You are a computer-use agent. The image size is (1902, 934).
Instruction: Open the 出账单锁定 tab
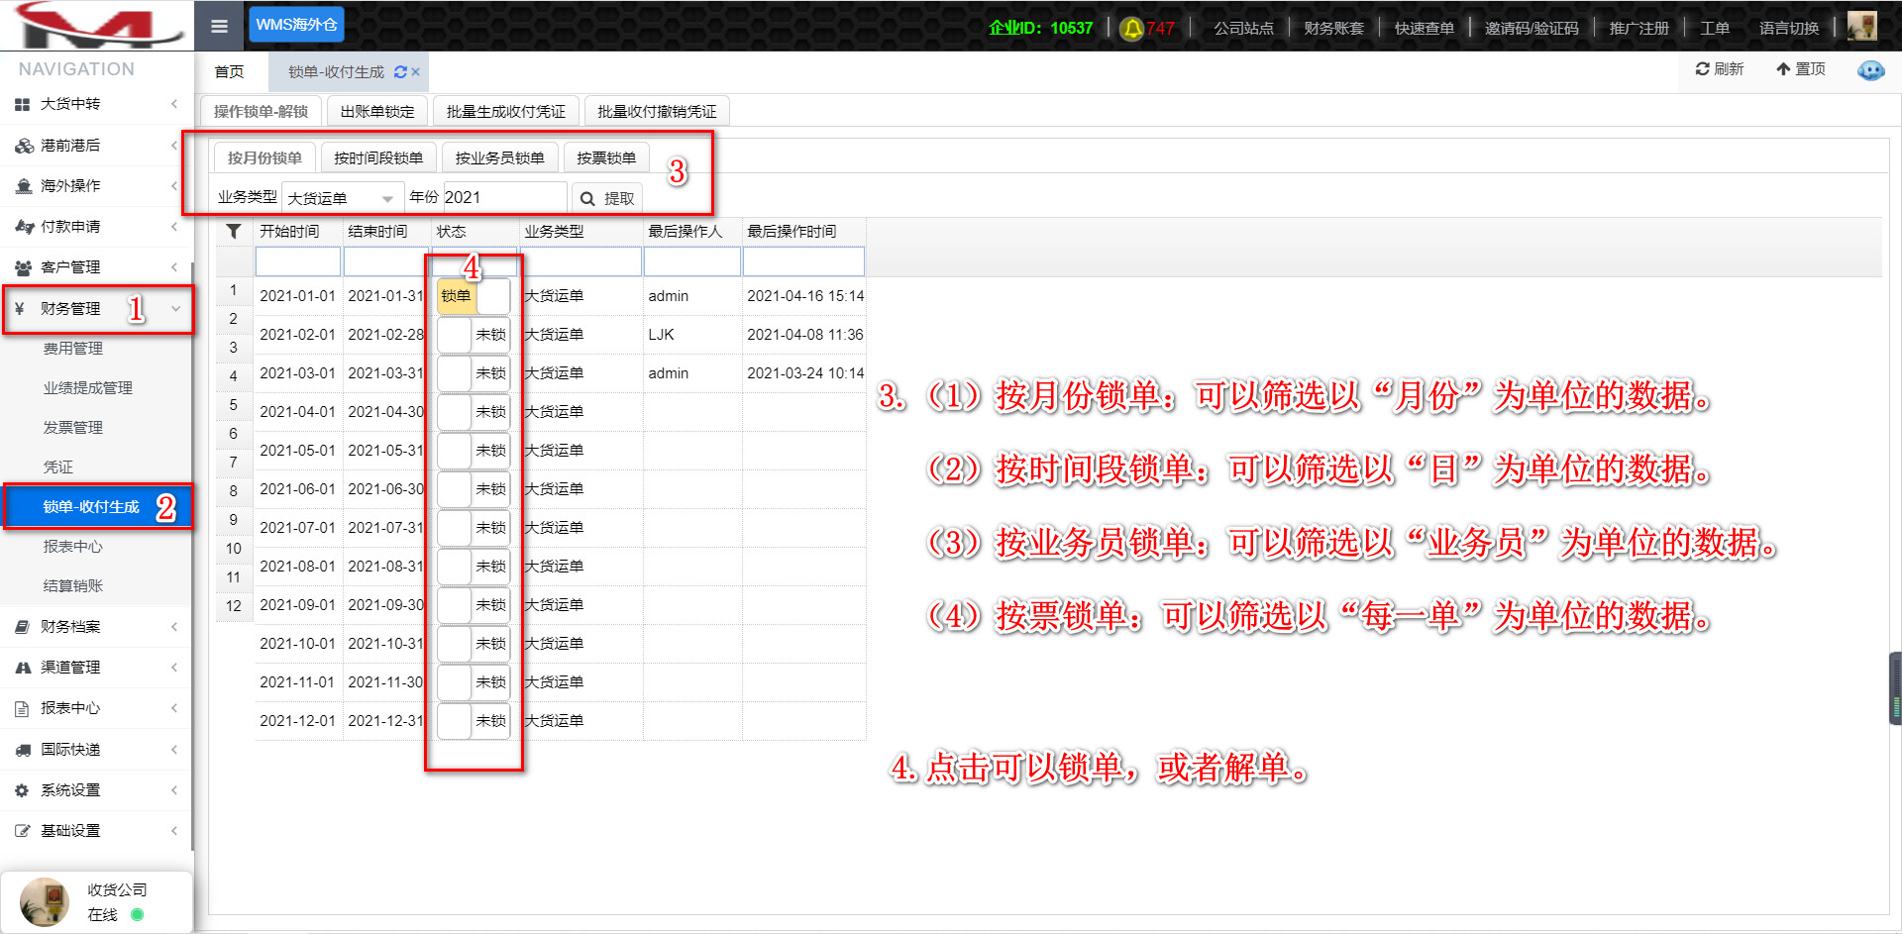pyautogui.click(x=377, y=111)
